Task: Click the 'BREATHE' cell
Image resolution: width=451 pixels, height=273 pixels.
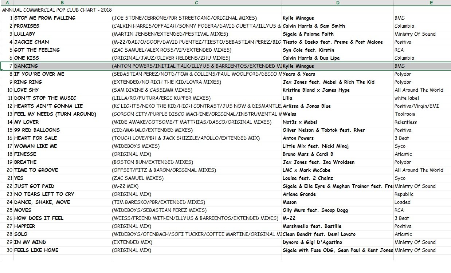Action: point(62,162)
